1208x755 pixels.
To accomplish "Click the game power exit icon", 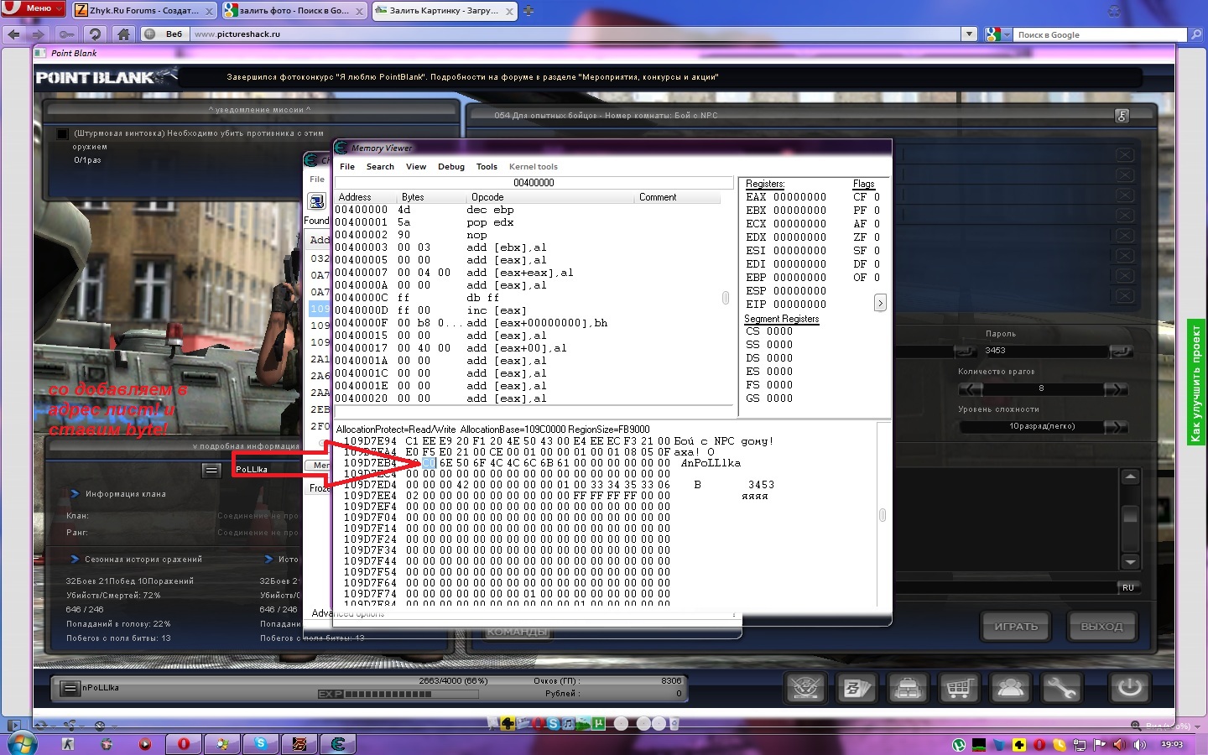I will pyautogui.click(x=1130, y=688).
